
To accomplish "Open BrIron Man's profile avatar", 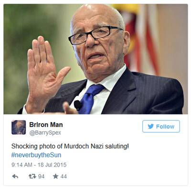I will tap(19, 127).
